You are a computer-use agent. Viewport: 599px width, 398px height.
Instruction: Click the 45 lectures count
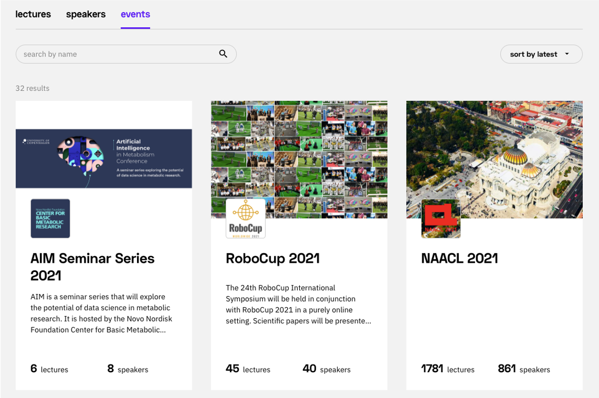(x=248, y=369)
